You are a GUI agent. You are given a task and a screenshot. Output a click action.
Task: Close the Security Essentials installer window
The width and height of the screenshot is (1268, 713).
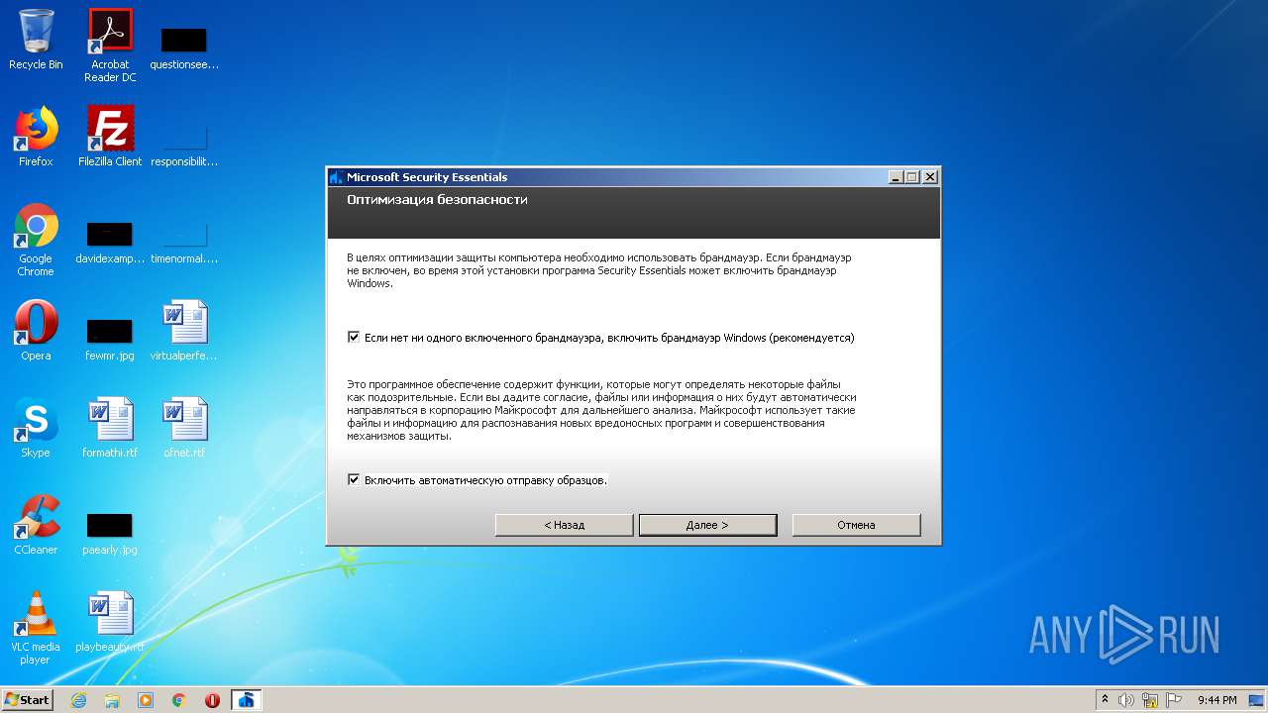click(929, 177)
